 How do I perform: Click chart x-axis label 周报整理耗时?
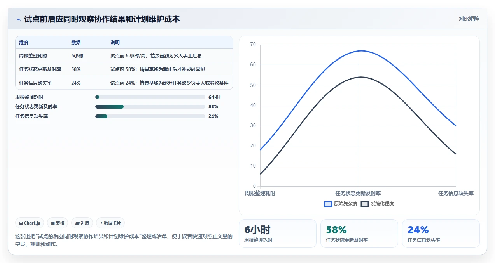click(260, 193)
